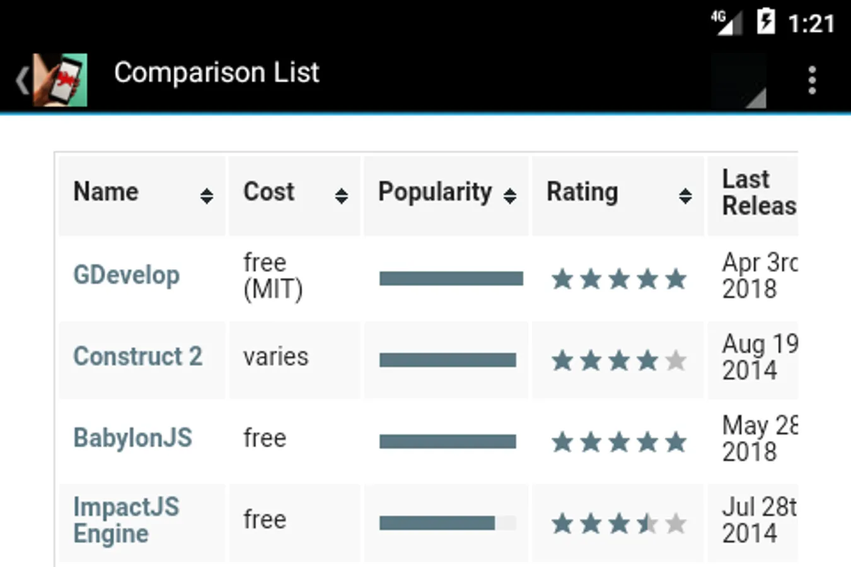The image size is (851, 567).
Task: Click the Construct 2 star rating
Action: pos(618,360)
